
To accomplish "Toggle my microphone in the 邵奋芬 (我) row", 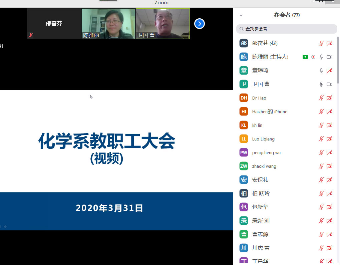I will (x=321, y=43).
